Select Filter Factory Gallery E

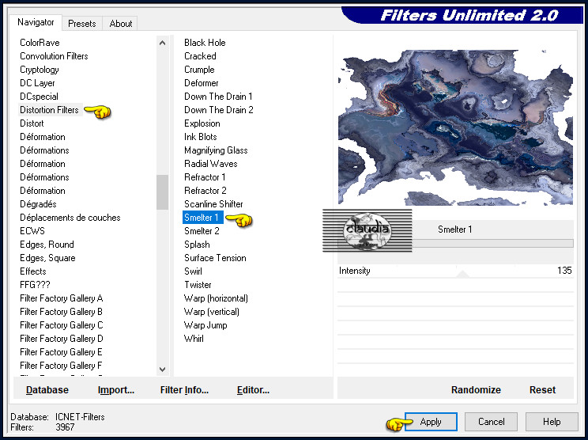point(61,352)
